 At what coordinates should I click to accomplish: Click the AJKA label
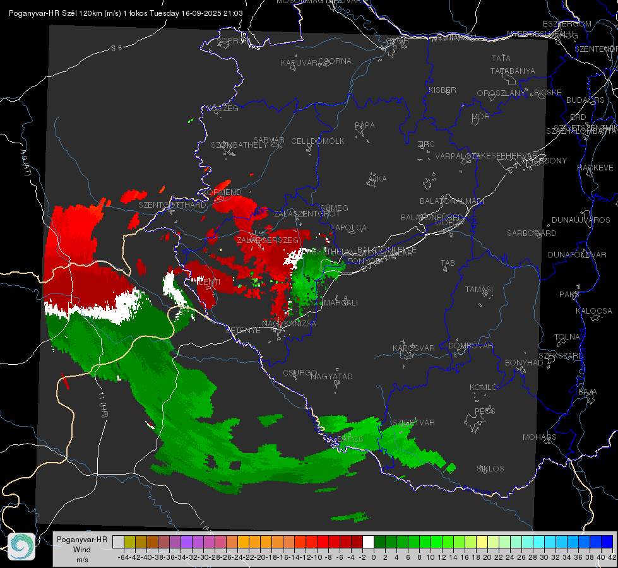tap(377, 179)
